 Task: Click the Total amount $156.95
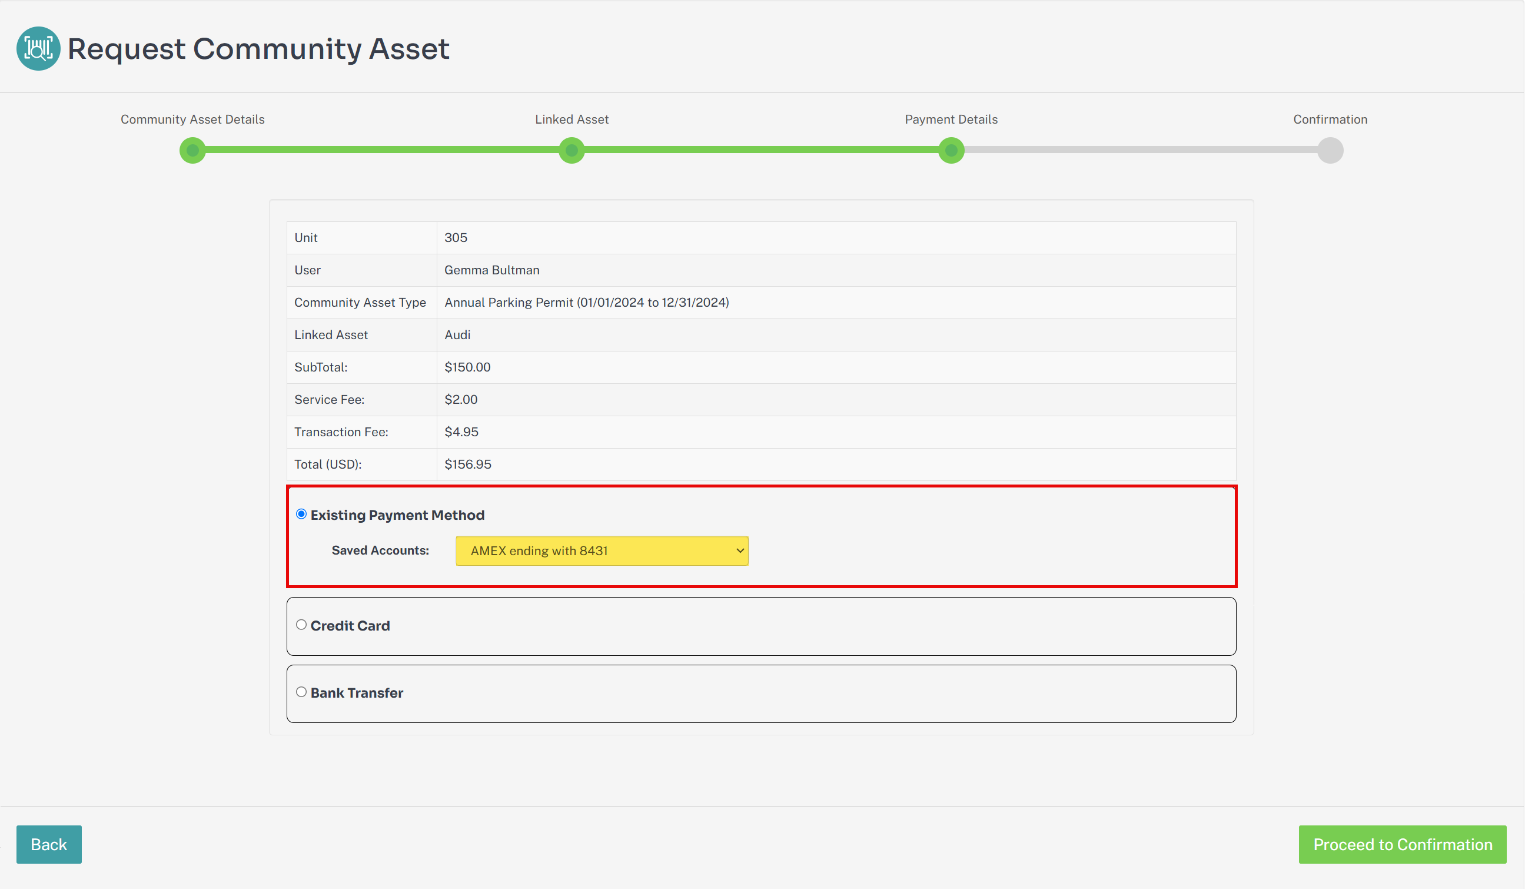(468, 464)
